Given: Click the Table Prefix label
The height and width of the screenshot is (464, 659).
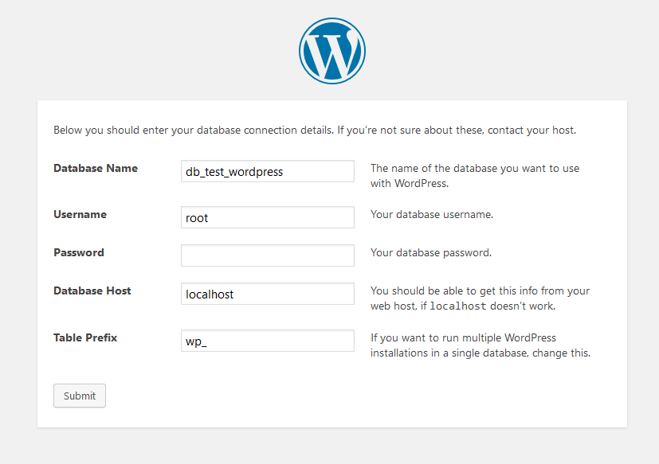Looking at the screenshot, I should click(85, 338).
